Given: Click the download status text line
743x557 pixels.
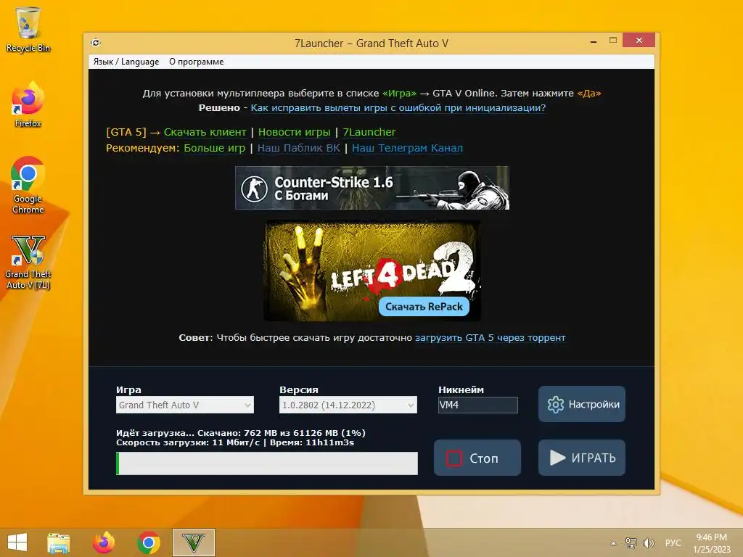Looking at the screenshot, I should [241, 433].
